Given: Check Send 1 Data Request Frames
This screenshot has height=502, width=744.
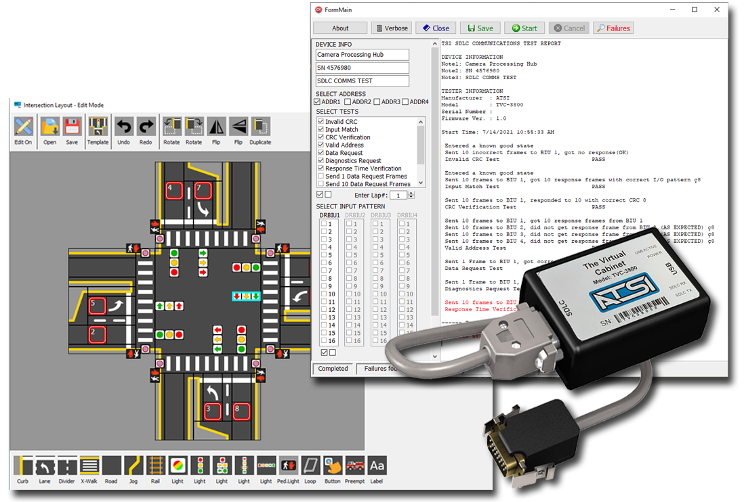Looking at the screenshot, I should tap(321, 177).
